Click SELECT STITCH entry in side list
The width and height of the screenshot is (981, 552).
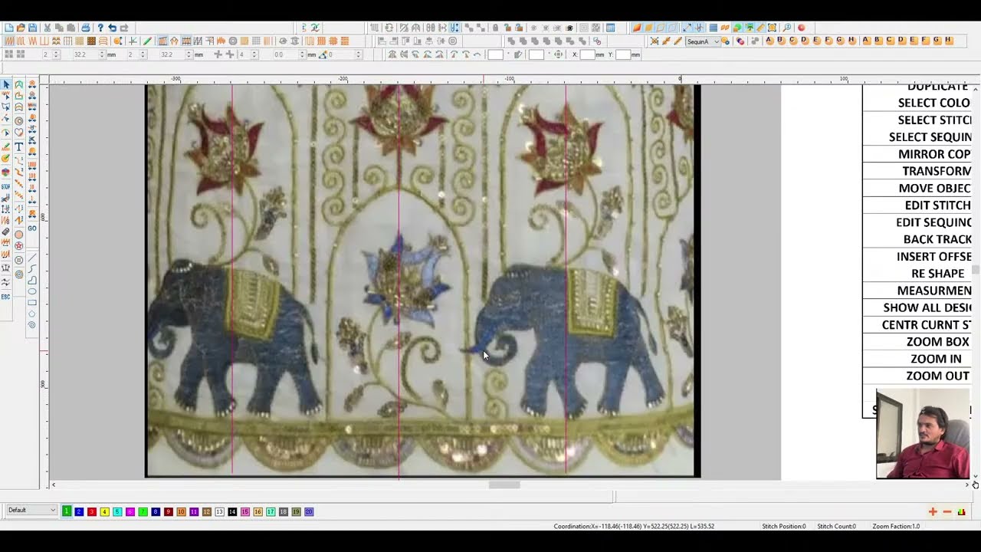(934, 120)
